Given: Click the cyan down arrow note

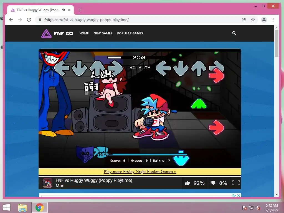Looking at the screenshot, I should pyautogui.click(x=181, y=158).
